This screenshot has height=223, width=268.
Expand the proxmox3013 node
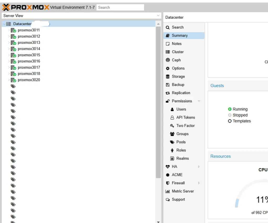pyautogui.click(x=9, y=43)
